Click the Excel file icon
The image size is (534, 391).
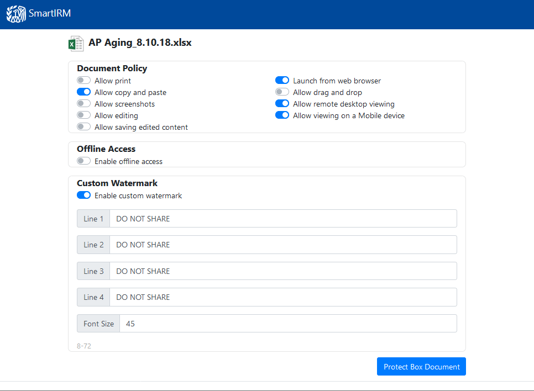(x=76, y=44)
